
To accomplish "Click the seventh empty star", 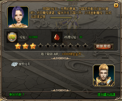I will point(63,46).
